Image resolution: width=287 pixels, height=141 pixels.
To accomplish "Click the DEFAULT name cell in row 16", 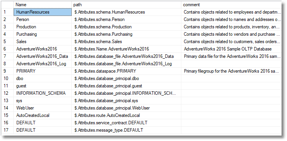I will tap(43, 123).
